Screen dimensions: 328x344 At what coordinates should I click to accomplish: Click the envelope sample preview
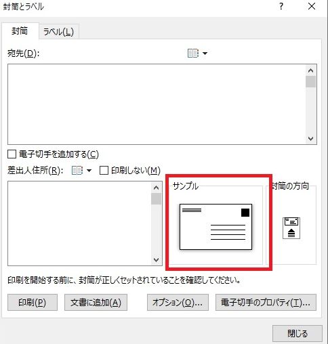point(216,227)
